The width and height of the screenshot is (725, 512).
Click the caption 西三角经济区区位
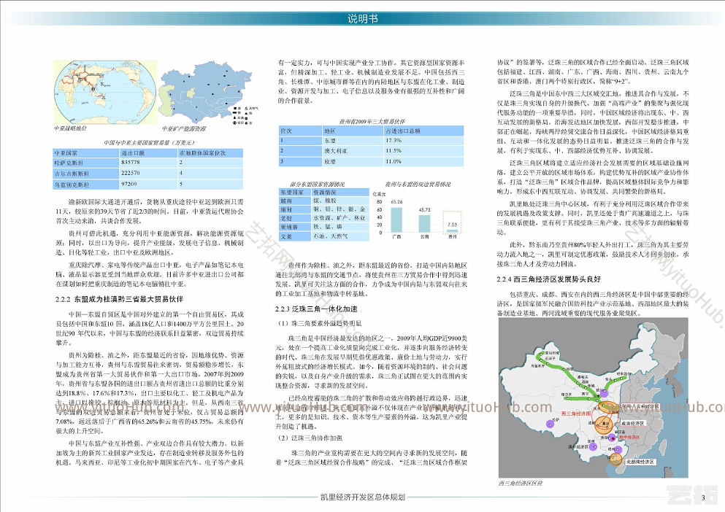coord(520,484)
